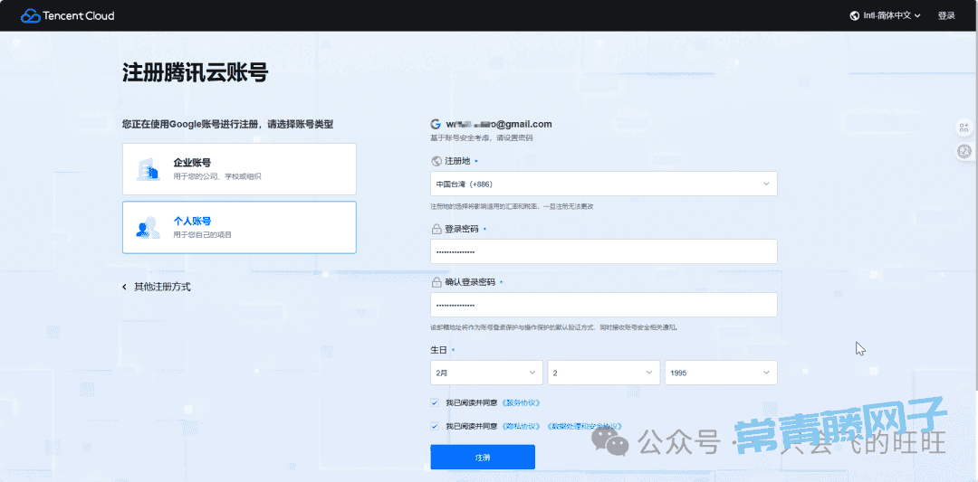Open the birthday day dropdown showing 2
Viewport: 978px width, 482px height.
click(x=604, y=373)
